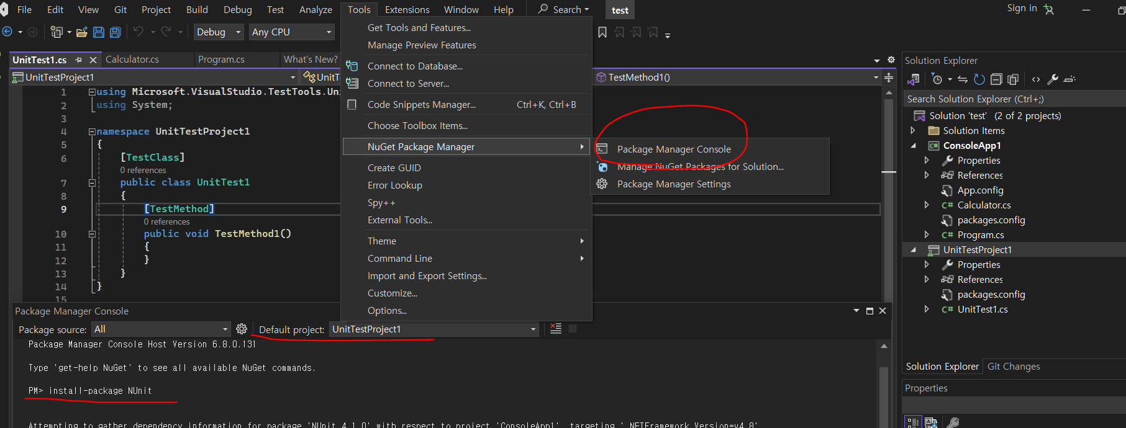This screenshot has width=1126, height=428.
Task: Open the Package source All dropdown
Action: pos(161,329)
